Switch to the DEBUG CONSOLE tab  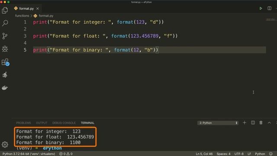click(64, 123)
